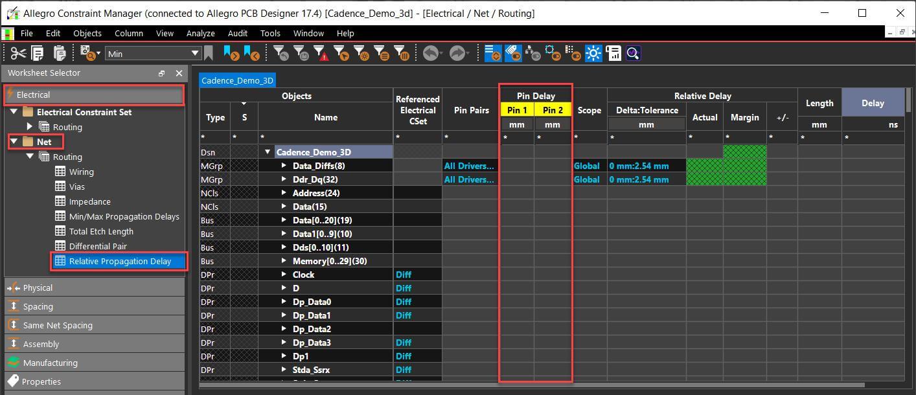Expand the Data_Diffs(8) match group
916x395 pixels.
coord(284,166)
